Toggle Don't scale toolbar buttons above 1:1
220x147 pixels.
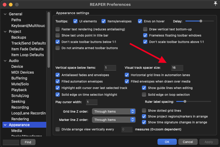coord(145,42)
